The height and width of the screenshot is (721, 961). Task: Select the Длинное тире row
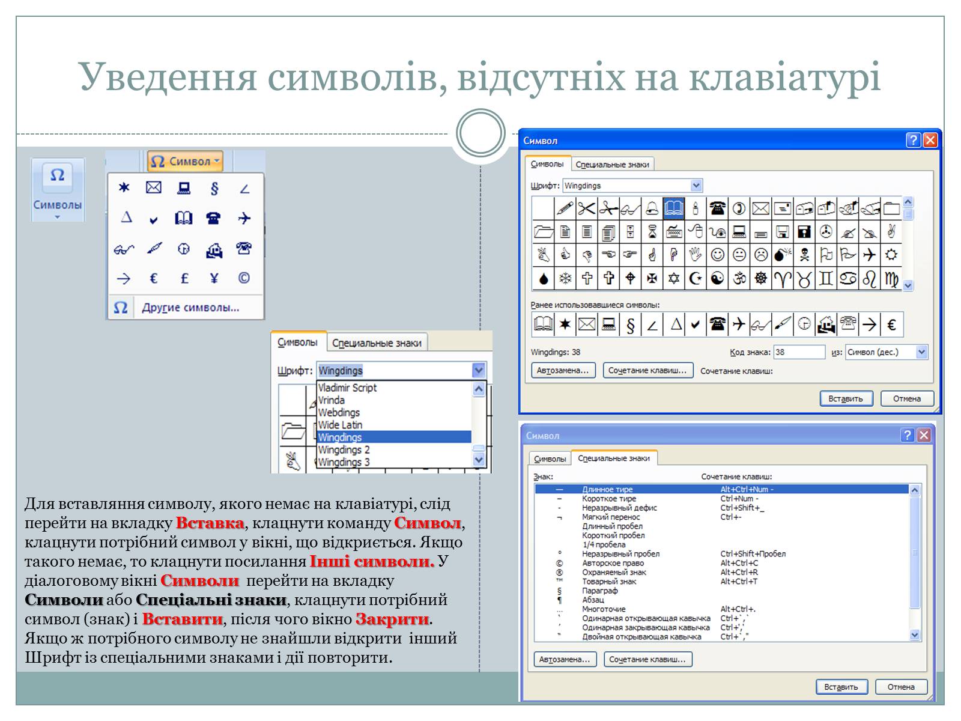pos(721,489)
